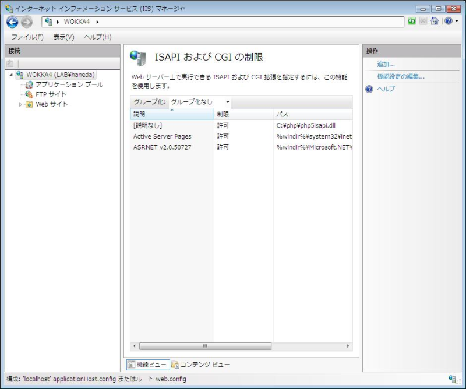This screenshot has height=389, width=466.
Task: Collapse the WOKKA4 server tree node
Action: click(x=11, y=75)
